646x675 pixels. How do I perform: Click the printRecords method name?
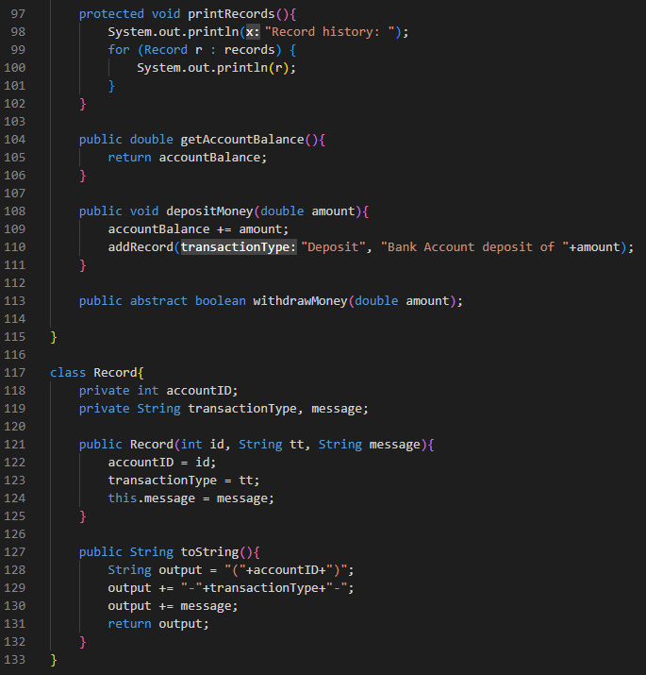(231, 14)
